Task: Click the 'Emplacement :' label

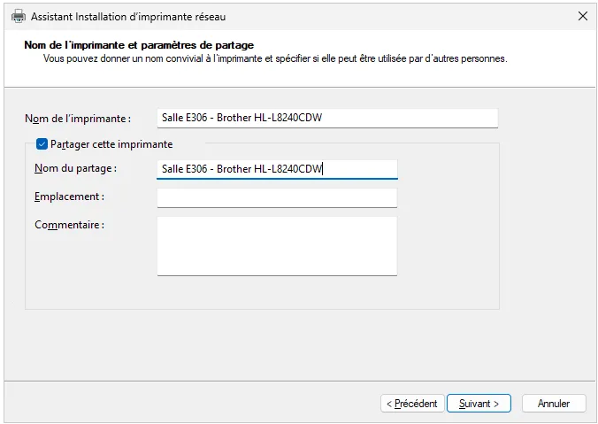Action: click(x=69, y=197)
